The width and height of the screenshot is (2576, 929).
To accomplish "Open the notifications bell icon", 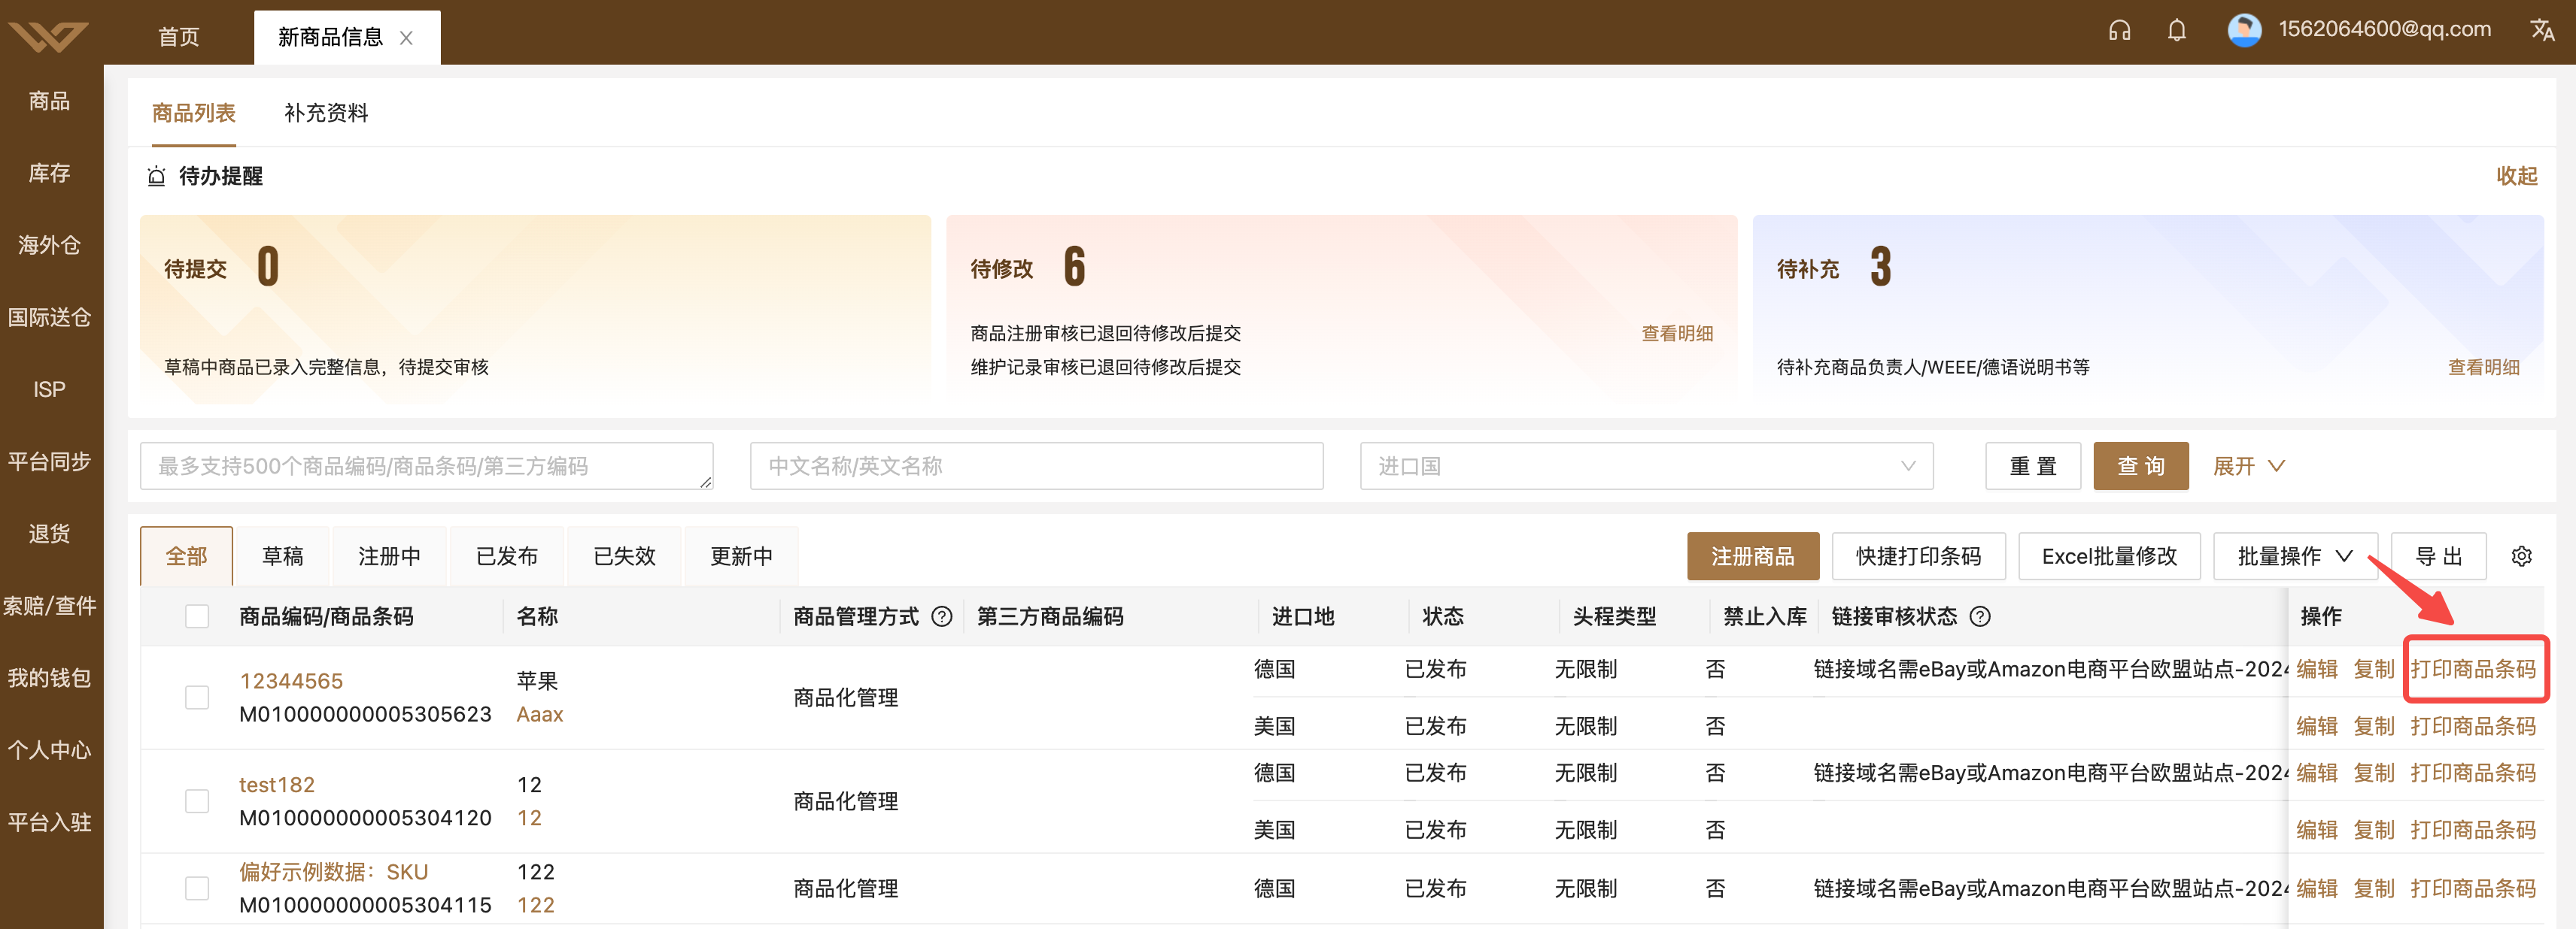I will 2176,31.
